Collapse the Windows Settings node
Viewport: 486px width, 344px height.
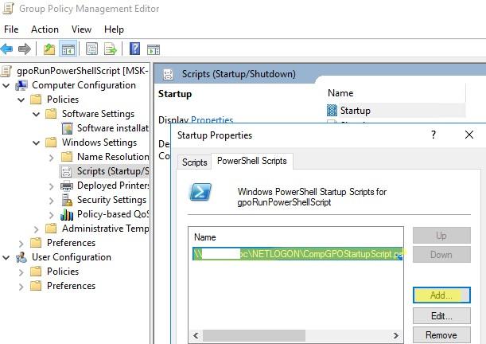[x=37, y=143]
